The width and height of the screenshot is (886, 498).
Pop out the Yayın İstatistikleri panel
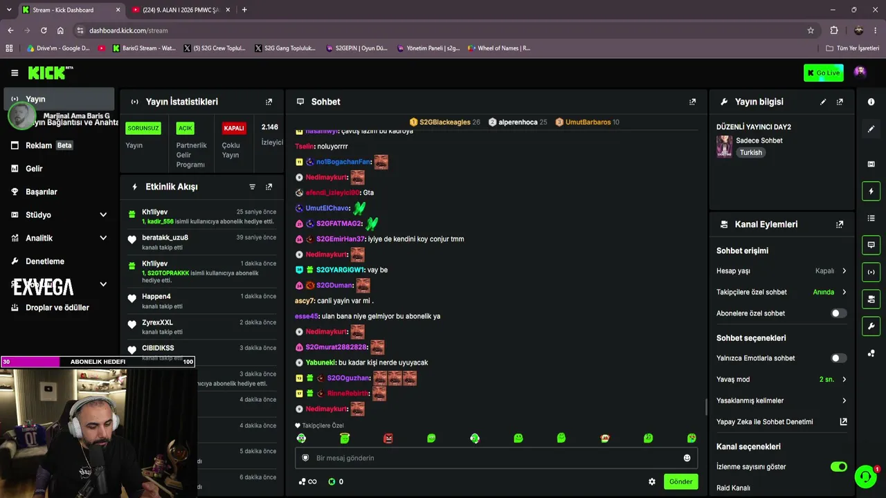[x=269, y=102]
